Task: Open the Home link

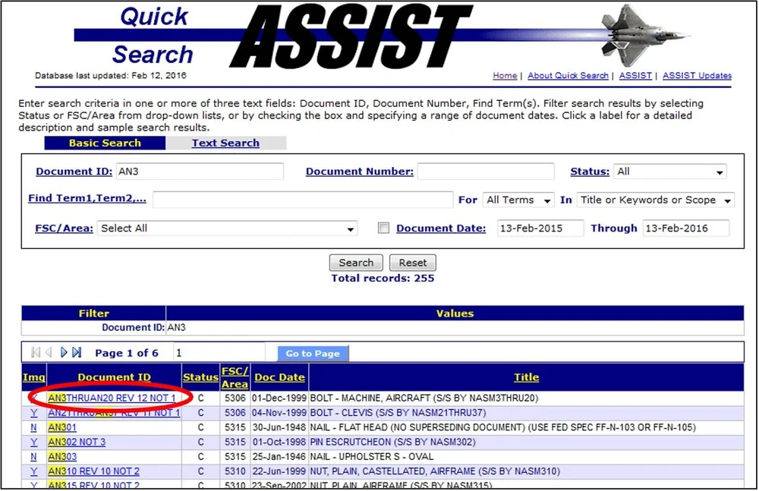Action: pos(505,76)
